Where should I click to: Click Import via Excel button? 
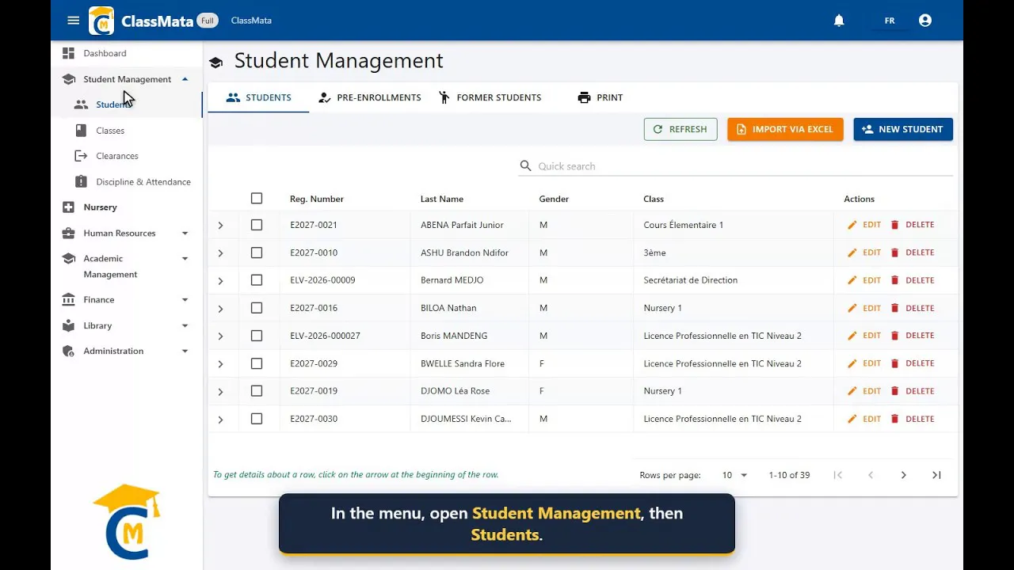click(785, 129)
